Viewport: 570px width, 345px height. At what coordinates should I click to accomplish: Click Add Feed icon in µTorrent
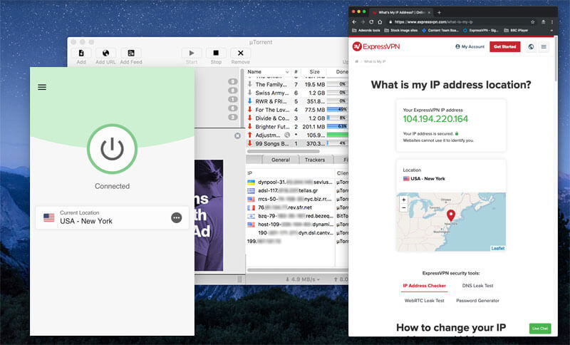(131, 53)
